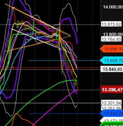This screenshot has width=123, height=126.
Task: Select the cyan horizontal level line
Action: [x=64, y=61]
